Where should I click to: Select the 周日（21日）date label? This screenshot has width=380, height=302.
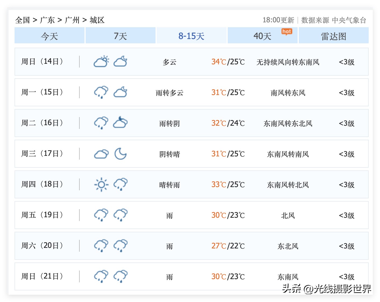tap(42, 276)
